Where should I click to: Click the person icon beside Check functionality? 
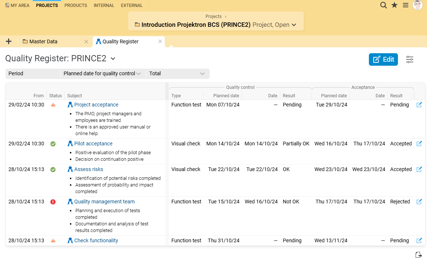click(x=70, y=240)
